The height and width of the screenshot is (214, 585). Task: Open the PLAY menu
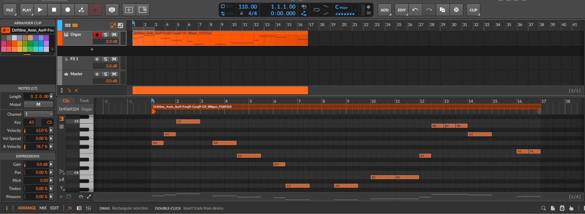(27, 10)
